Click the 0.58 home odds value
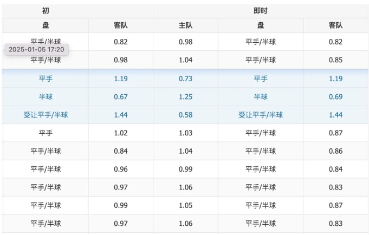This screenshot has height=235, width=369. coord(186,115)
